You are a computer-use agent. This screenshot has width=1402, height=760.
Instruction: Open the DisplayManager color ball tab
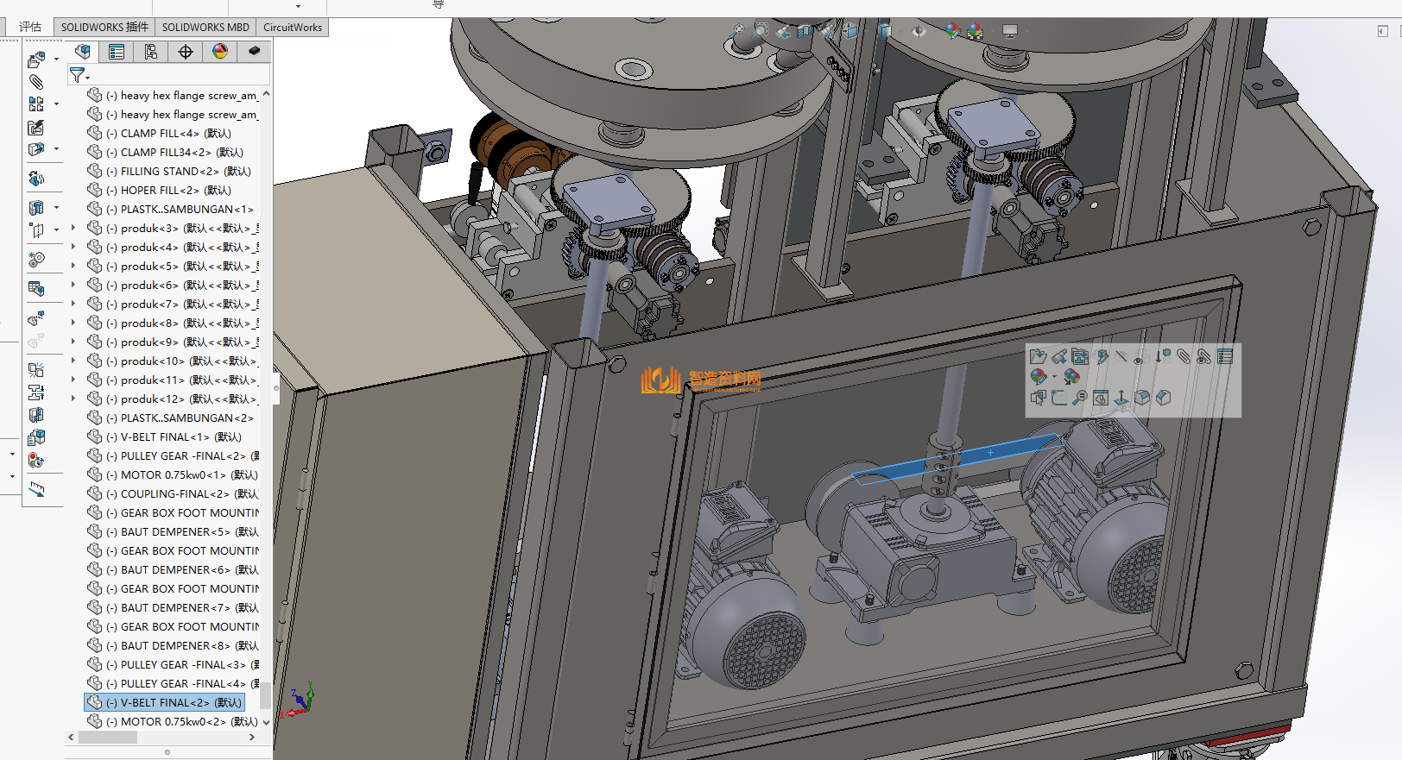pos(220,52)
